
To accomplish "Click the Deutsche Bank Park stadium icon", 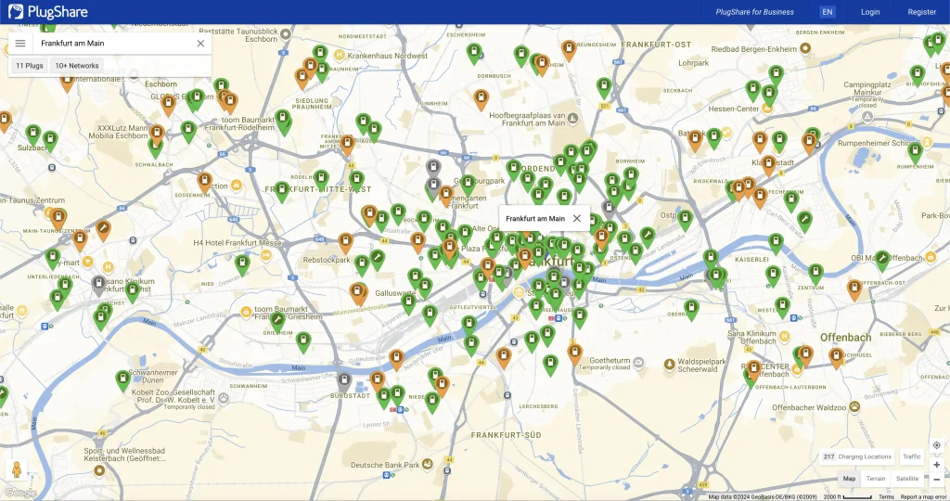I will (x=427, y=465).
